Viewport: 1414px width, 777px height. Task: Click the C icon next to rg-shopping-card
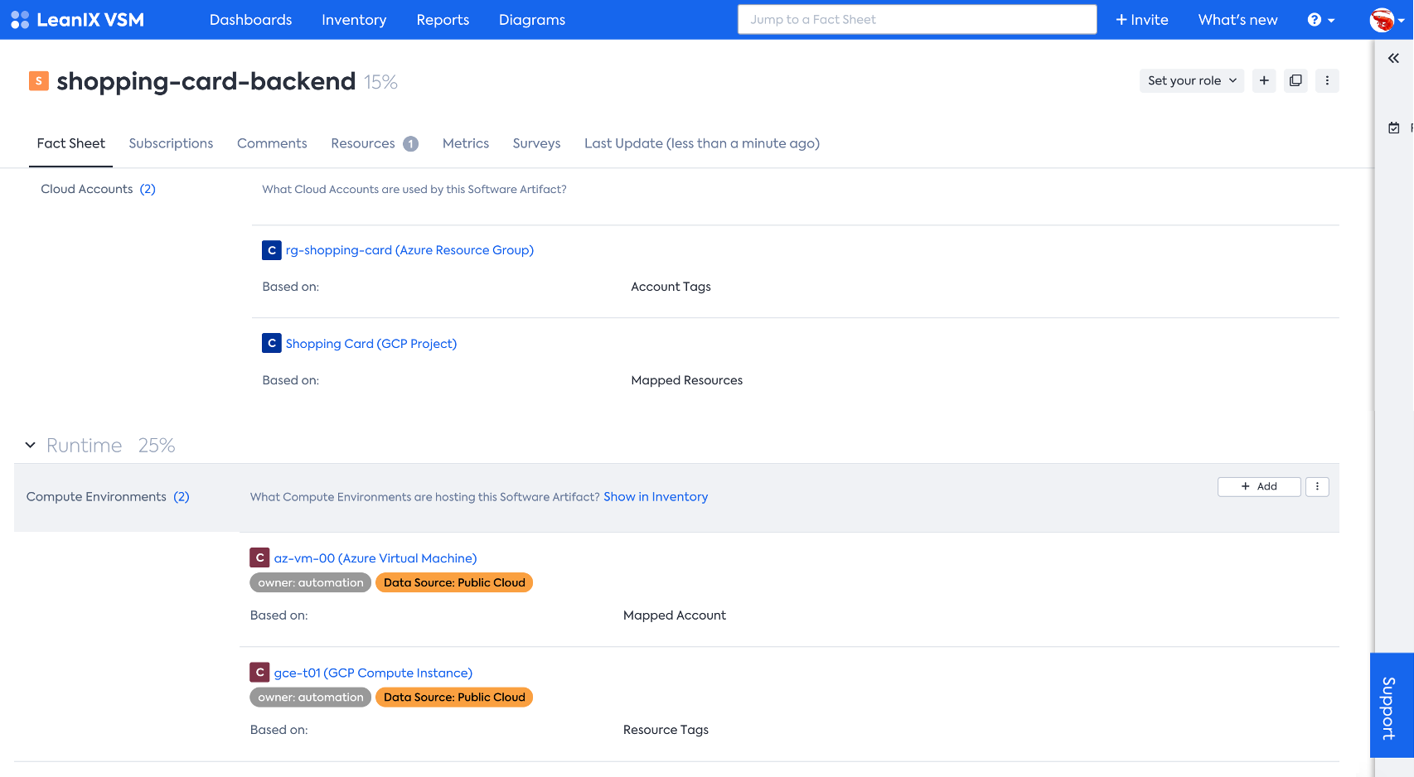(272, 250)
